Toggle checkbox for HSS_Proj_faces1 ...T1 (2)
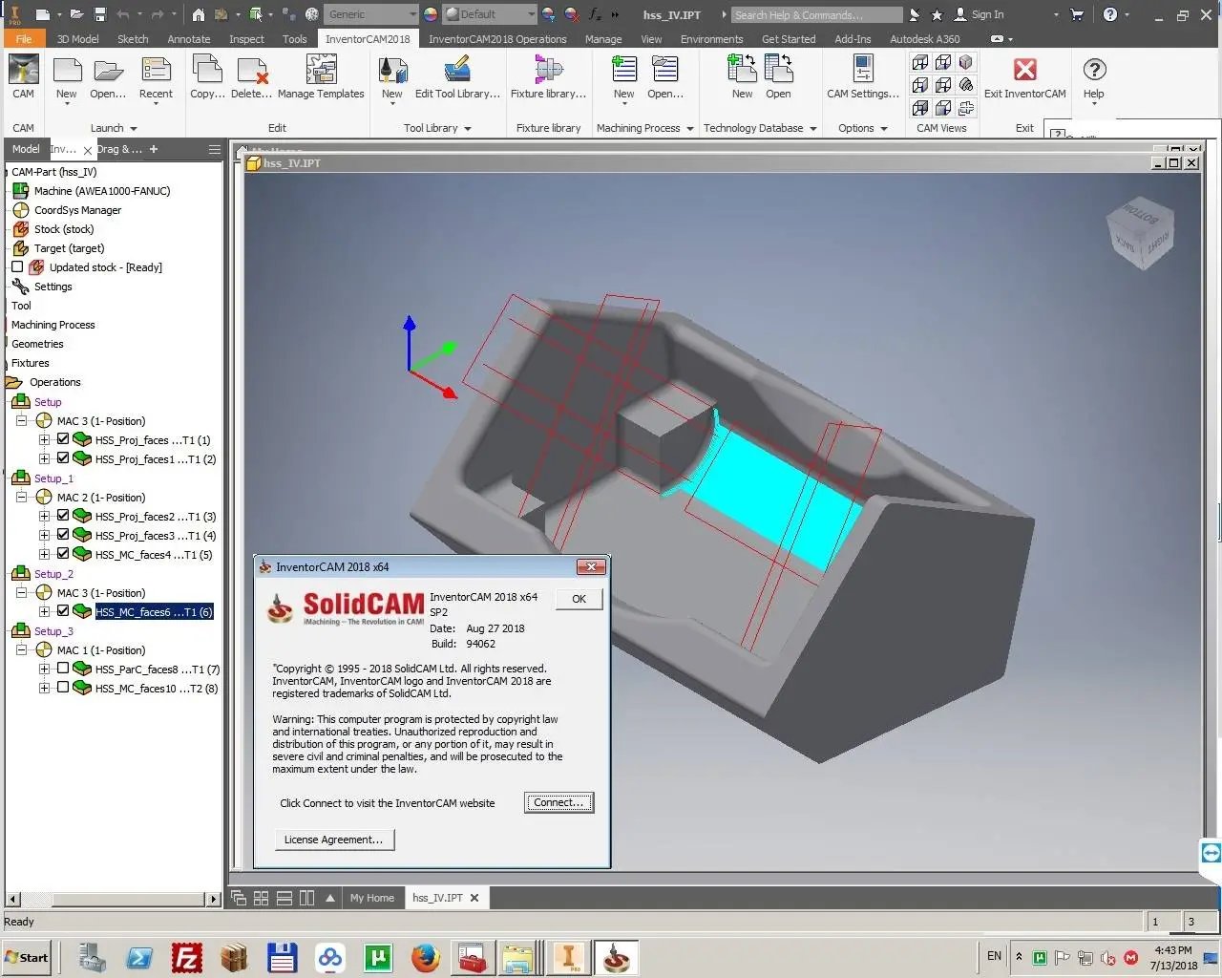 click(63, 458)
